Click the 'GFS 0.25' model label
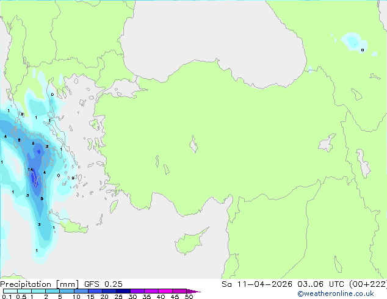The image size is (387, 299). [x=103, y=284]
